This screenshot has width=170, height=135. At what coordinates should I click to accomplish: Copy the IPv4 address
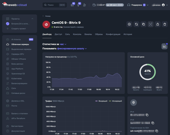(147, 115)
